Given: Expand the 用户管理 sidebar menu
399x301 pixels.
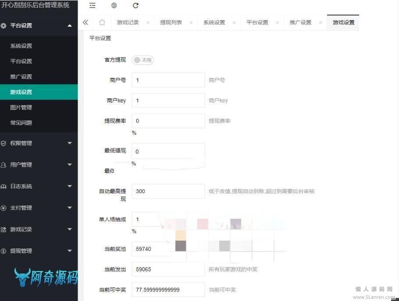Looking at the screenshot, I should click(x=39, y=164).
